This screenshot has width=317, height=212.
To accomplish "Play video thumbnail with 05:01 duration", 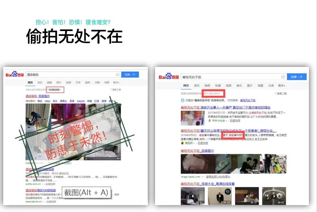I will click(193, 196).
